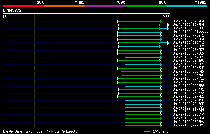The height and width of the screenshot is (134, 210).
Task: Click the UniRef100_C0P6F6 label
Action: [188, 86]
